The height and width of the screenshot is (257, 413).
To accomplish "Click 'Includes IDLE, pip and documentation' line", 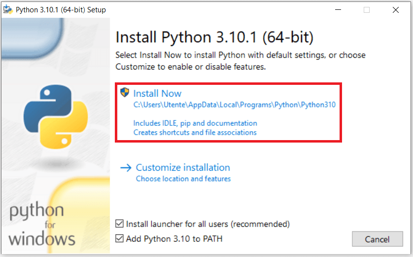I will (195, 123).
